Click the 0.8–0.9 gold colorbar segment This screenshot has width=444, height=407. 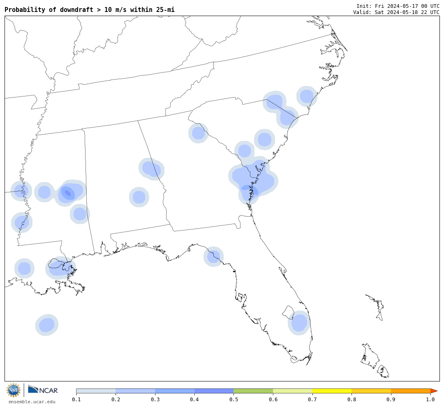pyautogui.click(x=371, y=391)
